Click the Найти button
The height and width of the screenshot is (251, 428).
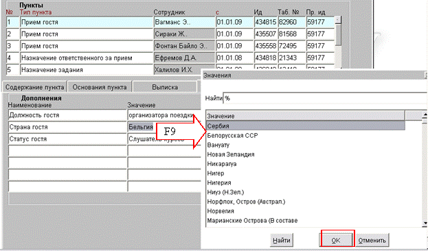pos(282,241)
